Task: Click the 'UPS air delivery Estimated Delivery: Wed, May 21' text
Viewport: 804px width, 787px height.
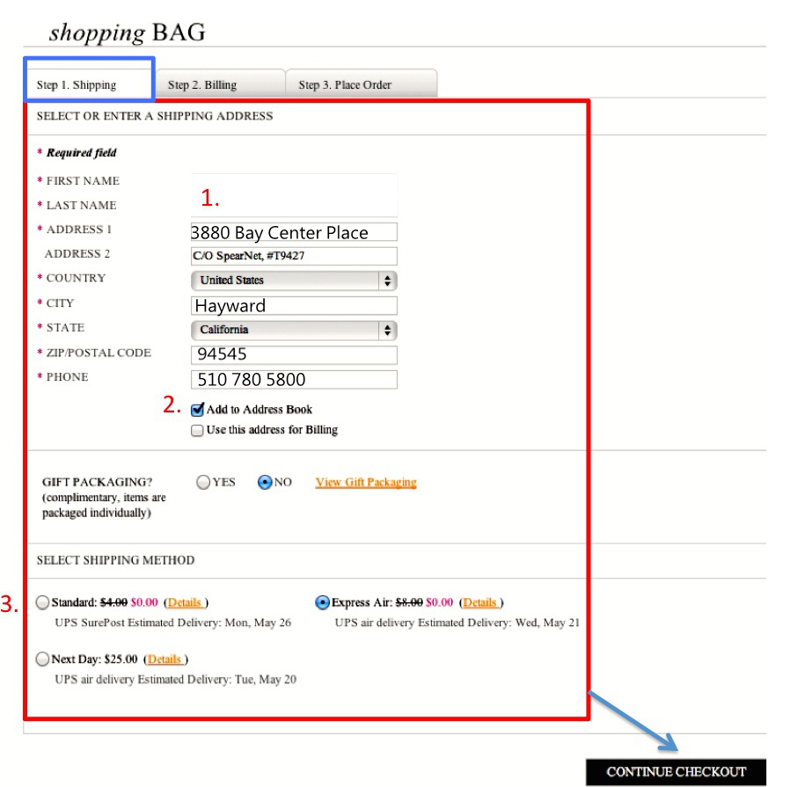Action: point(457,623)
